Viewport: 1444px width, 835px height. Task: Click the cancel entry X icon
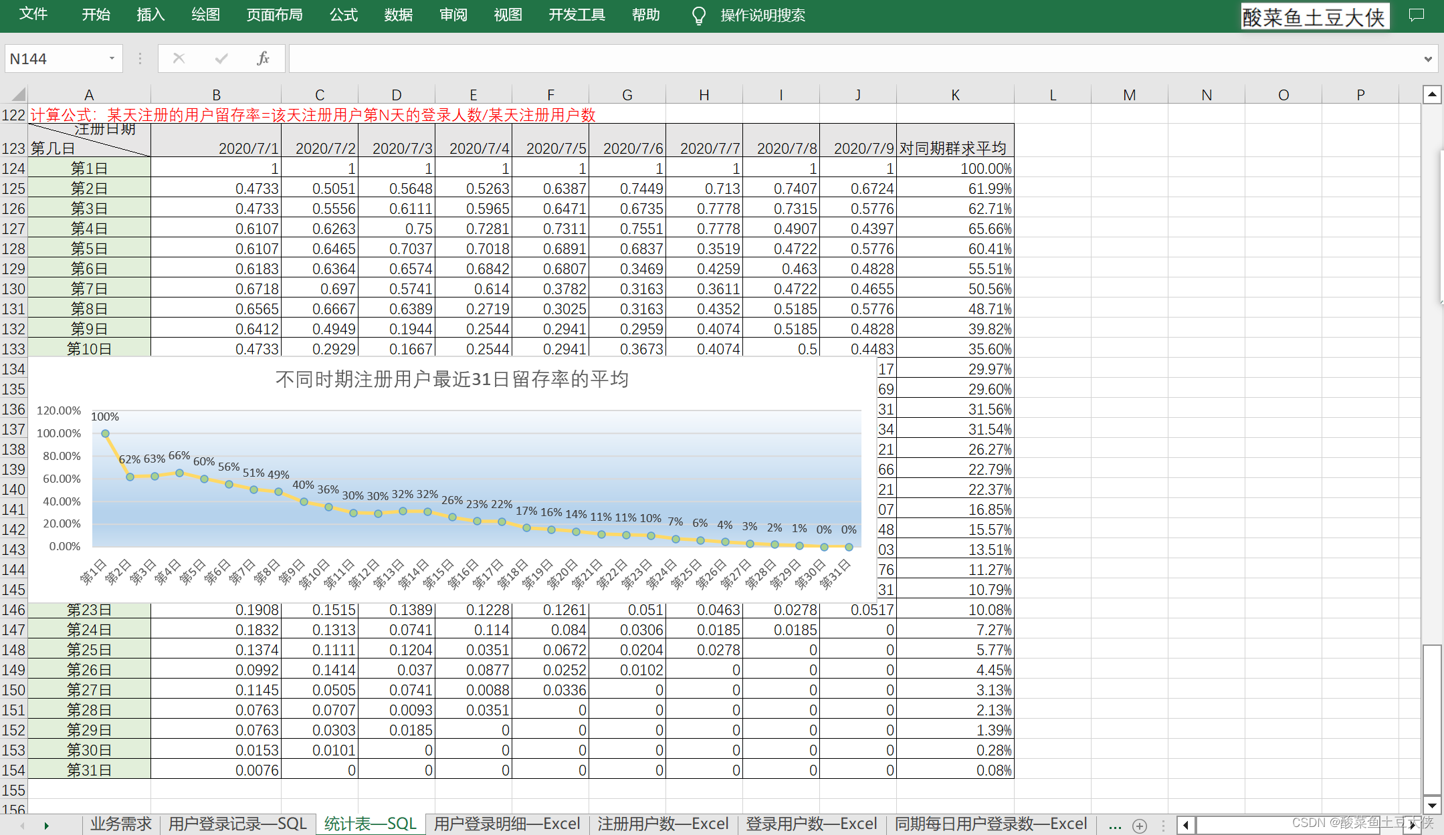[179, 59]
